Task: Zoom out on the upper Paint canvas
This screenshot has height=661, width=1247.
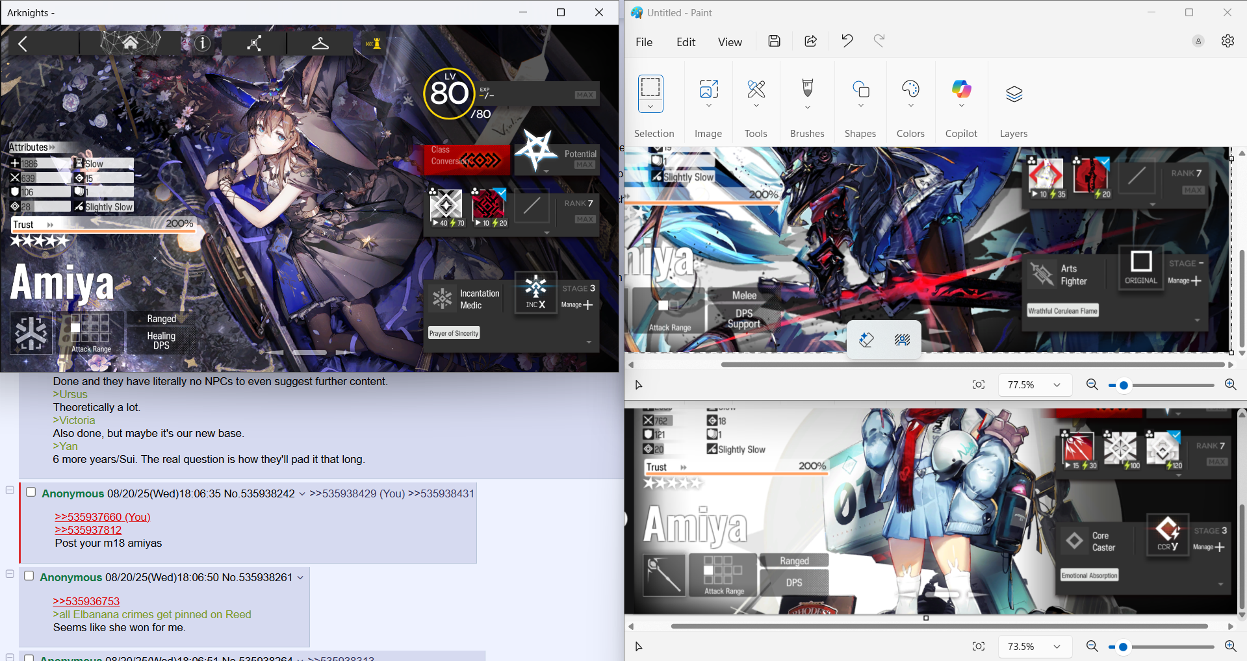Action: [1092, 385]
